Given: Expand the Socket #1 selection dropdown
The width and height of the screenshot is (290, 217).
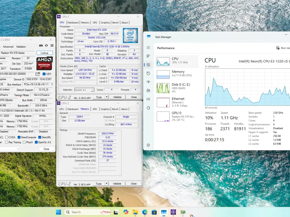Looking at the screenshot, I should tap(92, 90).
